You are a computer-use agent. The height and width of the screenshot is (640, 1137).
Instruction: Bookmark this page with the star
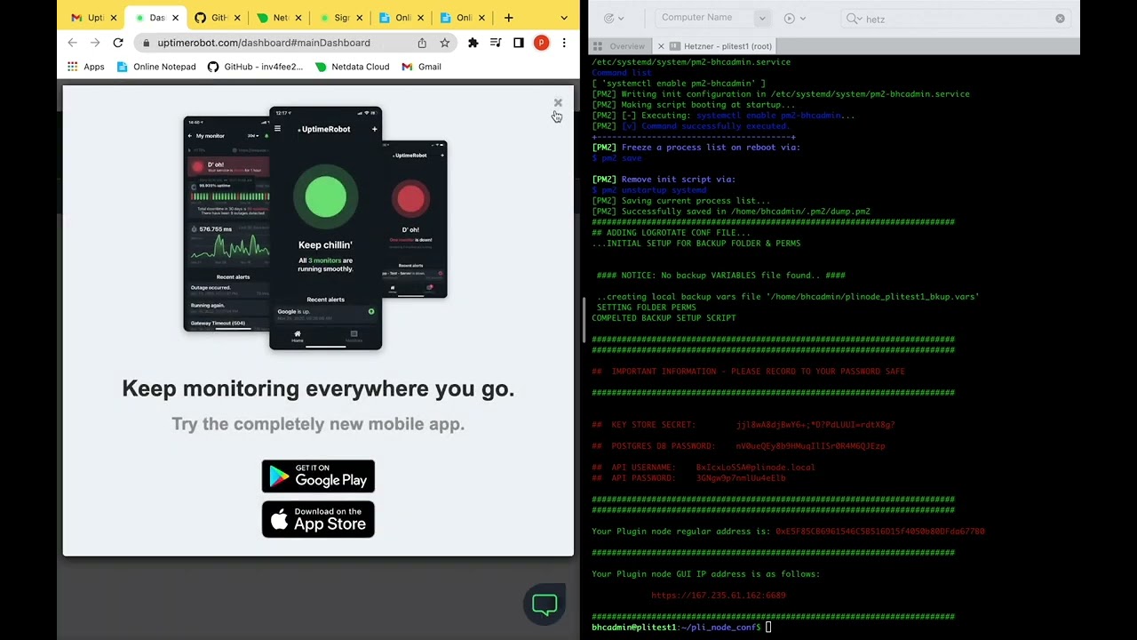(x=444, y=43)
